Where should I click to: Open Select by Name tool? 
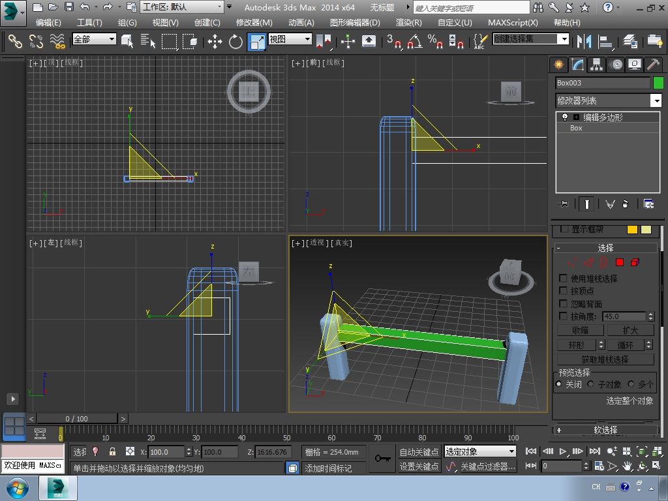coord(148,41)
